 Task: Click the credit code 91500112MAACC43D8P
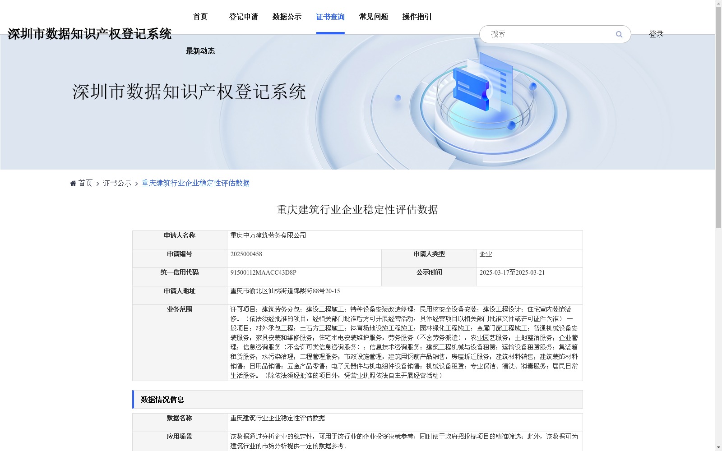click(264, 272)
